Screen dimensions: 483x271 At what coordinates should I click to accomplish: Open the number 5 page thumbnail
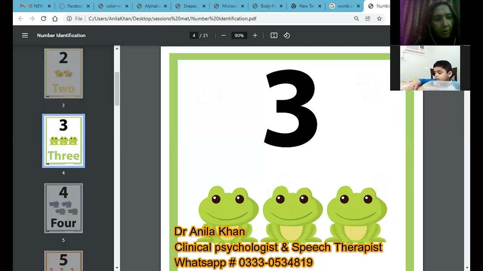(x=63, y=261)
